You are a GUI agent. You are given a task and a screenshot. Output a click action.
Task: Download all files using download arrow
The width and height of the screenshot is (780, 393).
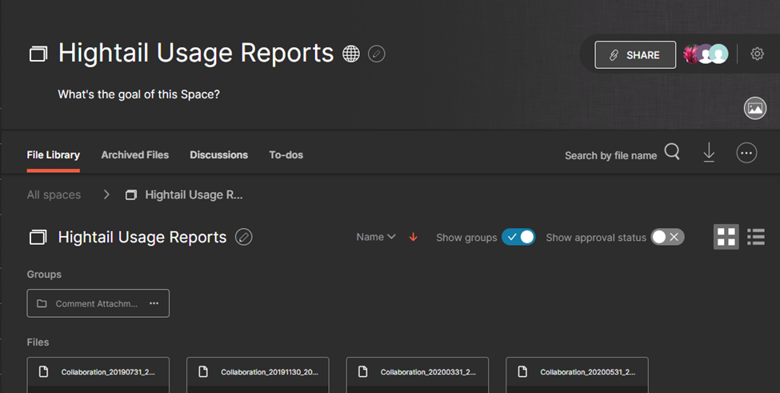pyautogui.click(x=709, y=153)
